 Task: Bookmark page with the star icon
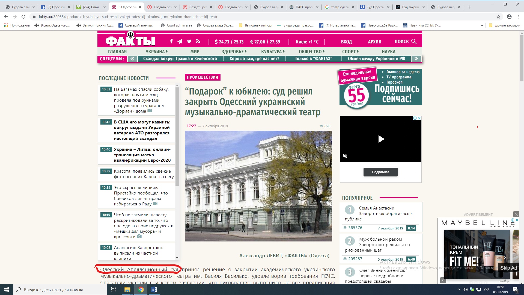pos(498,17)
